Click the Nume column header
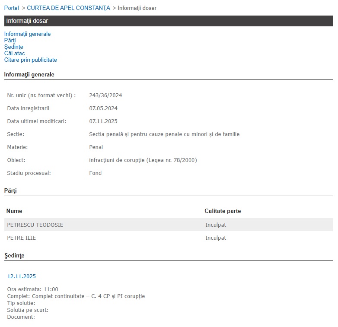338x327 pixels. point(14,211)
